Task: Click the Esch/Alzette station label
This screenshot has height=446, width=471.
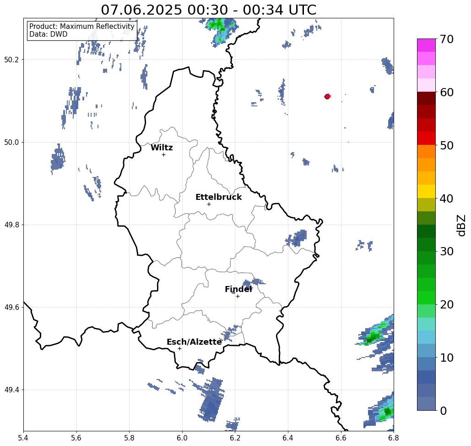Action: click(194, 342)
